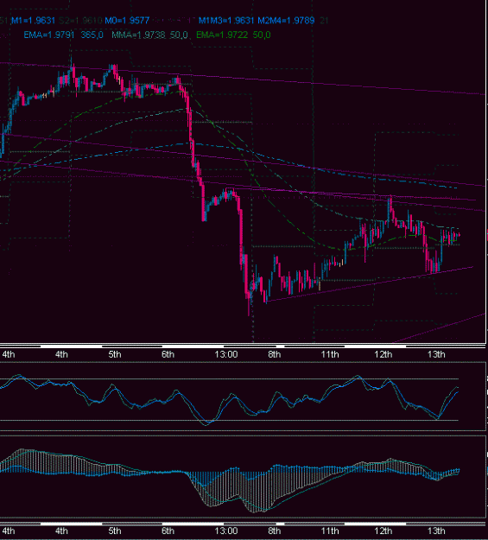Select the blue EMA=1.9791 365,0 label
The image size is (488, 540).
tap(63, 35)
